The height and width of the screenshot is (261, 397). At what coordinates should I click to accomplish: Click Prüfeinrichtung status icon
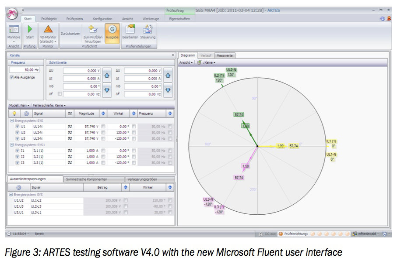coord(281,234)
